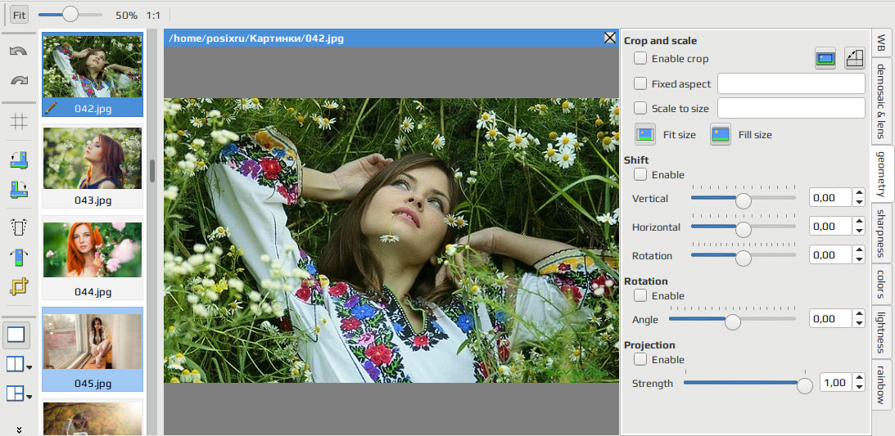Viewport: 895px width, 436px height.
Task: Expand the left toolbar overflow chevron
Action: coord(19,429)
